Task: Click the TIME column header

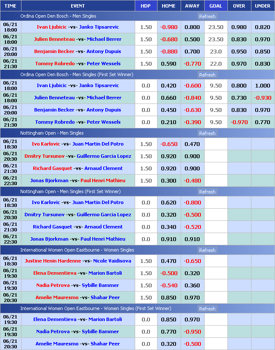Action: coord(10,6)
